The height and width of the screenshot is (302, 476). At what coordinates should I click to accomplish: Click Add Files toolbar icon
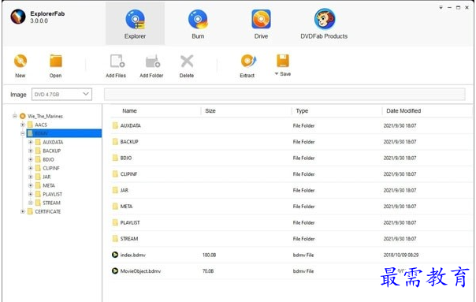117,61
